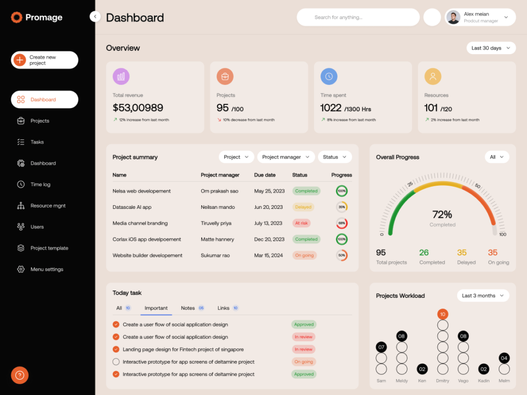Screen dimensions: 527x395
Task: Click the Create new project button
Action: coord(44,60)
